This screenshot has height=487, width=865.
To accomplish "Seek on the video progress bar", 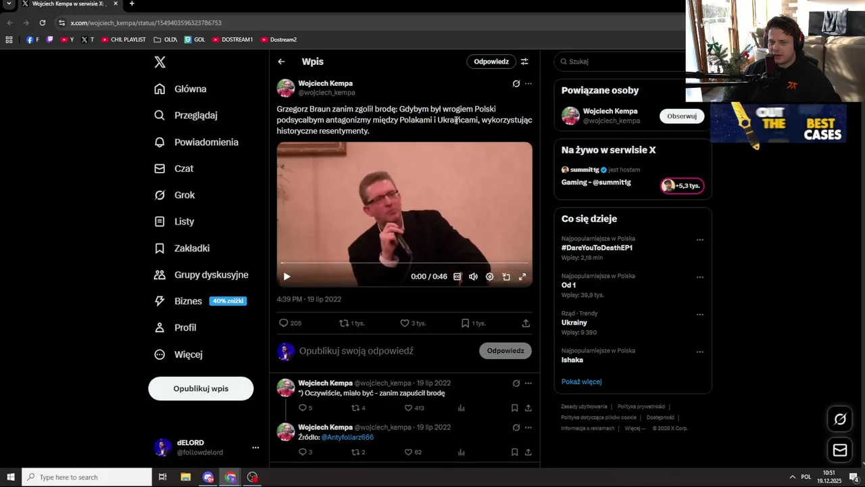I will [x=404, y=263].
